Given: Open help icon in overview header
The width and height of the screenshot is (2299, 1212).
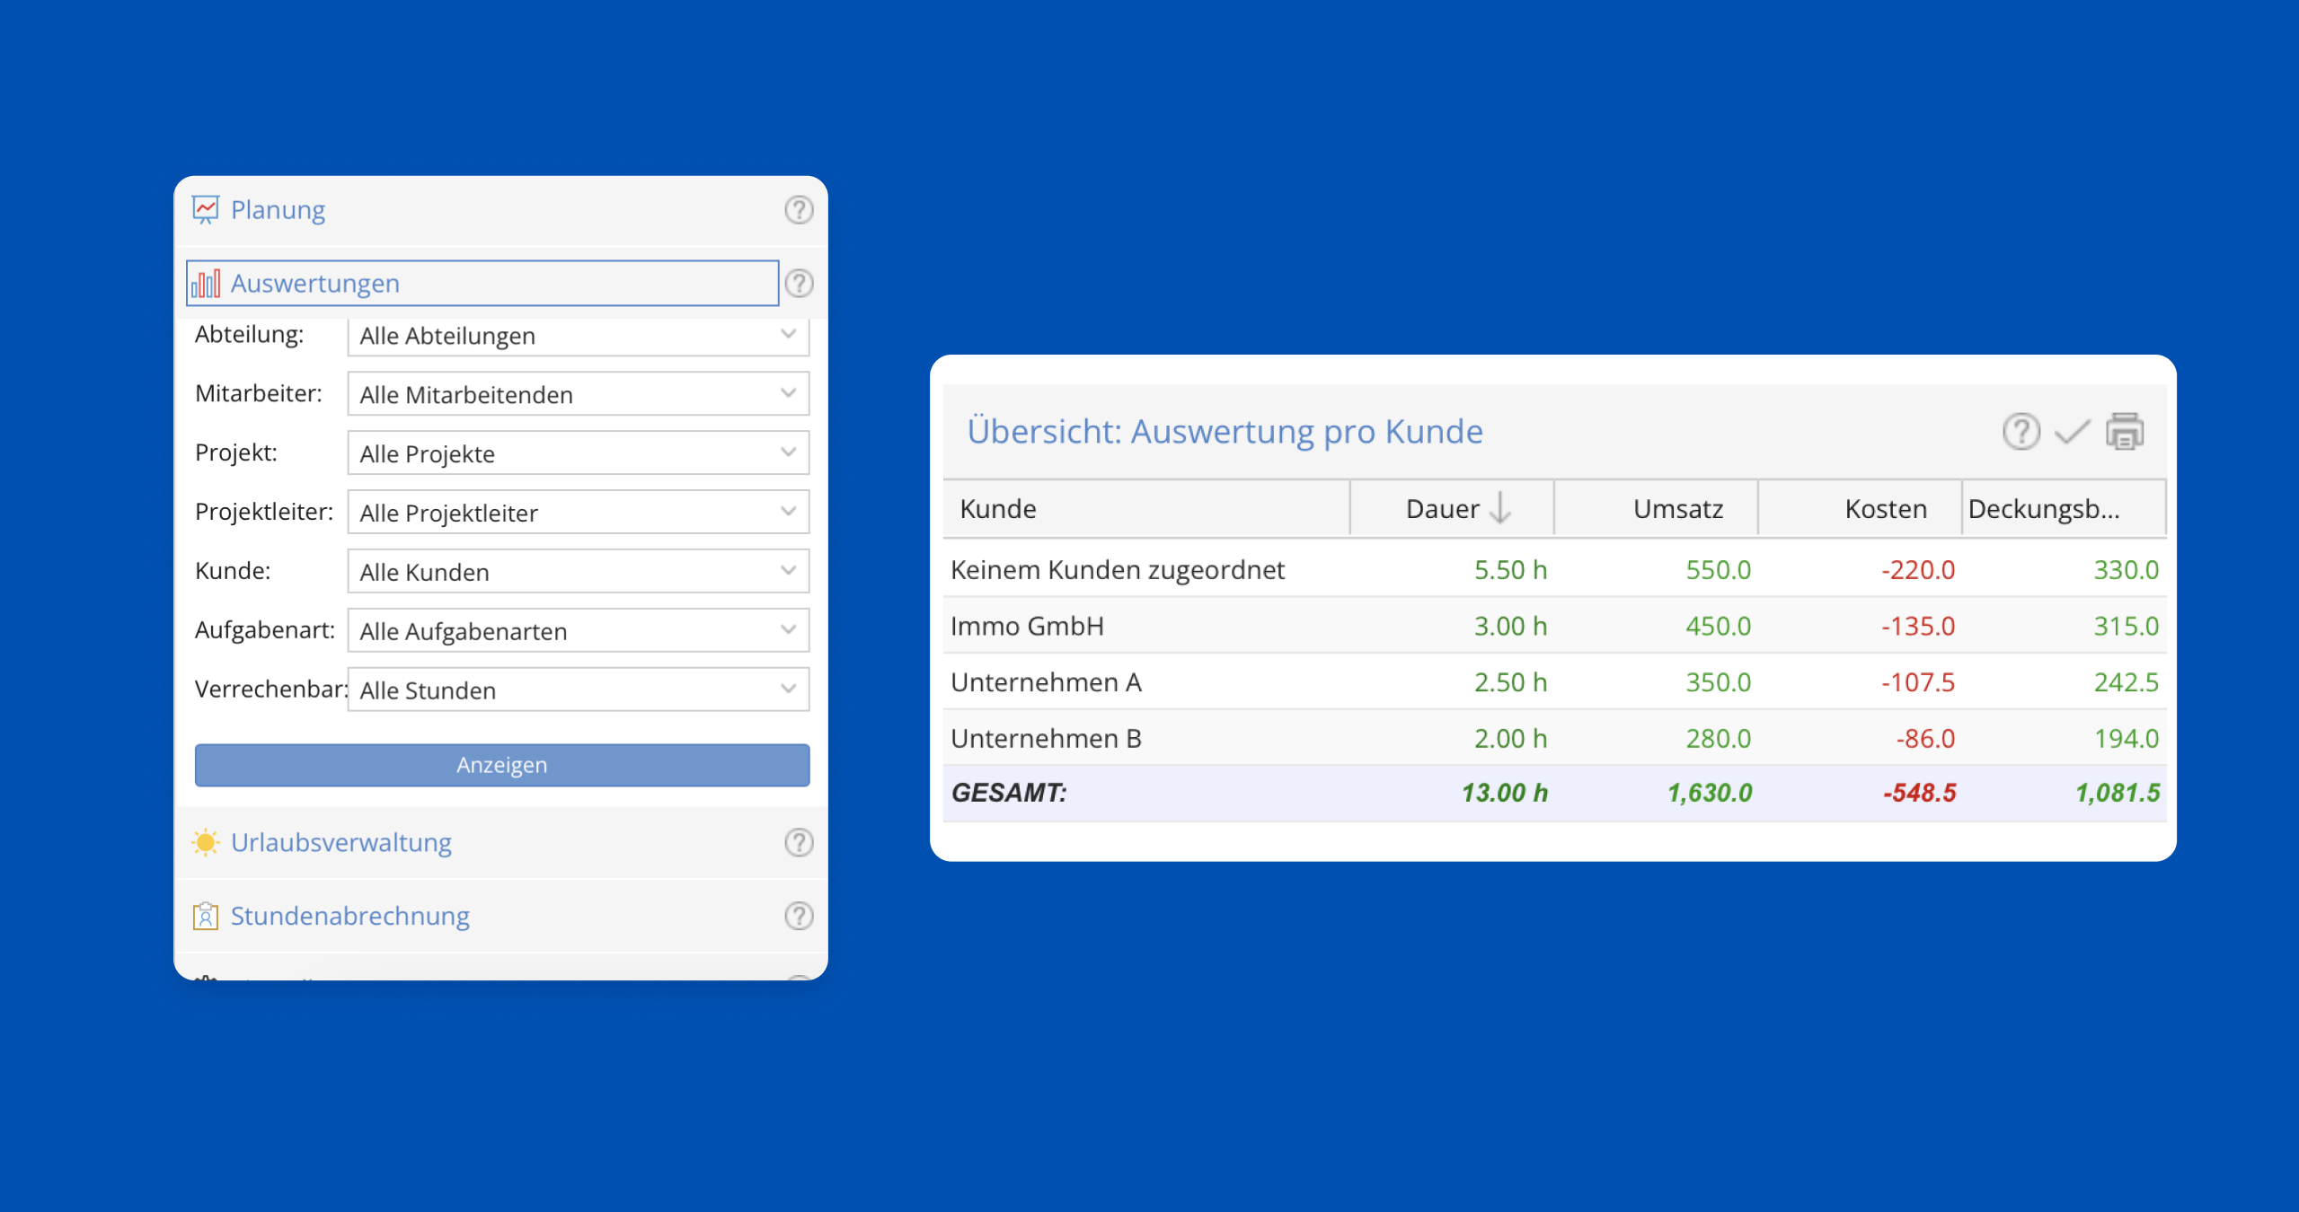Looking at the screenshot, I should coord(2020,432).
